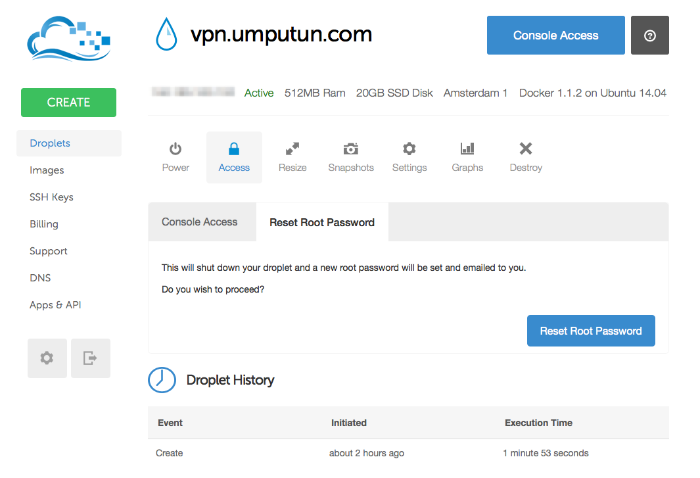Open SSH Keys in sidebar
Screen dimensions: 700x478
[51, 197]
